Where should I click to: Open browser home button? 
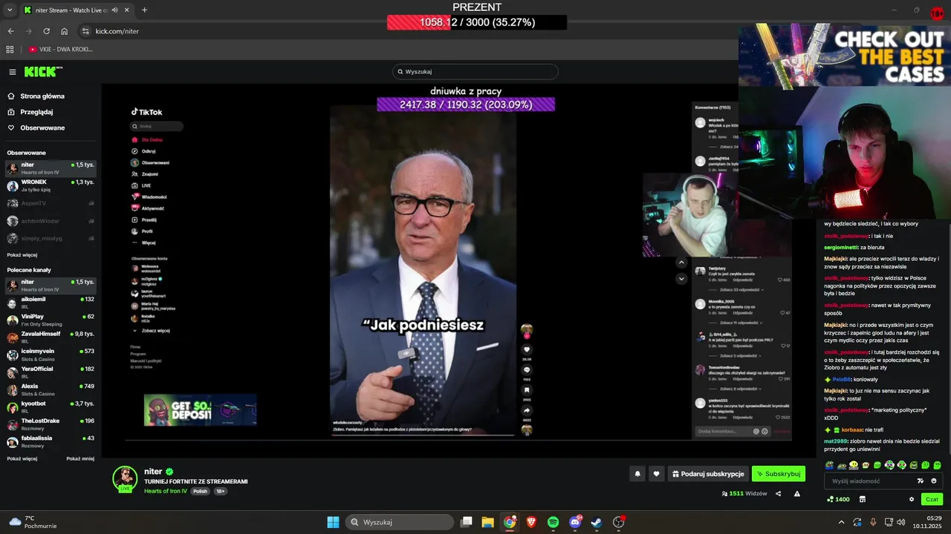pyautogui.click(x=65, y=31)
